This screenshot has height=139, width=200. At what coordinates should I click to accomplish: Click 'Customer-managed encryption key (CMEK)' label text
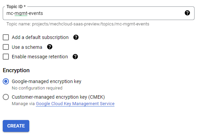pos(58,97)
